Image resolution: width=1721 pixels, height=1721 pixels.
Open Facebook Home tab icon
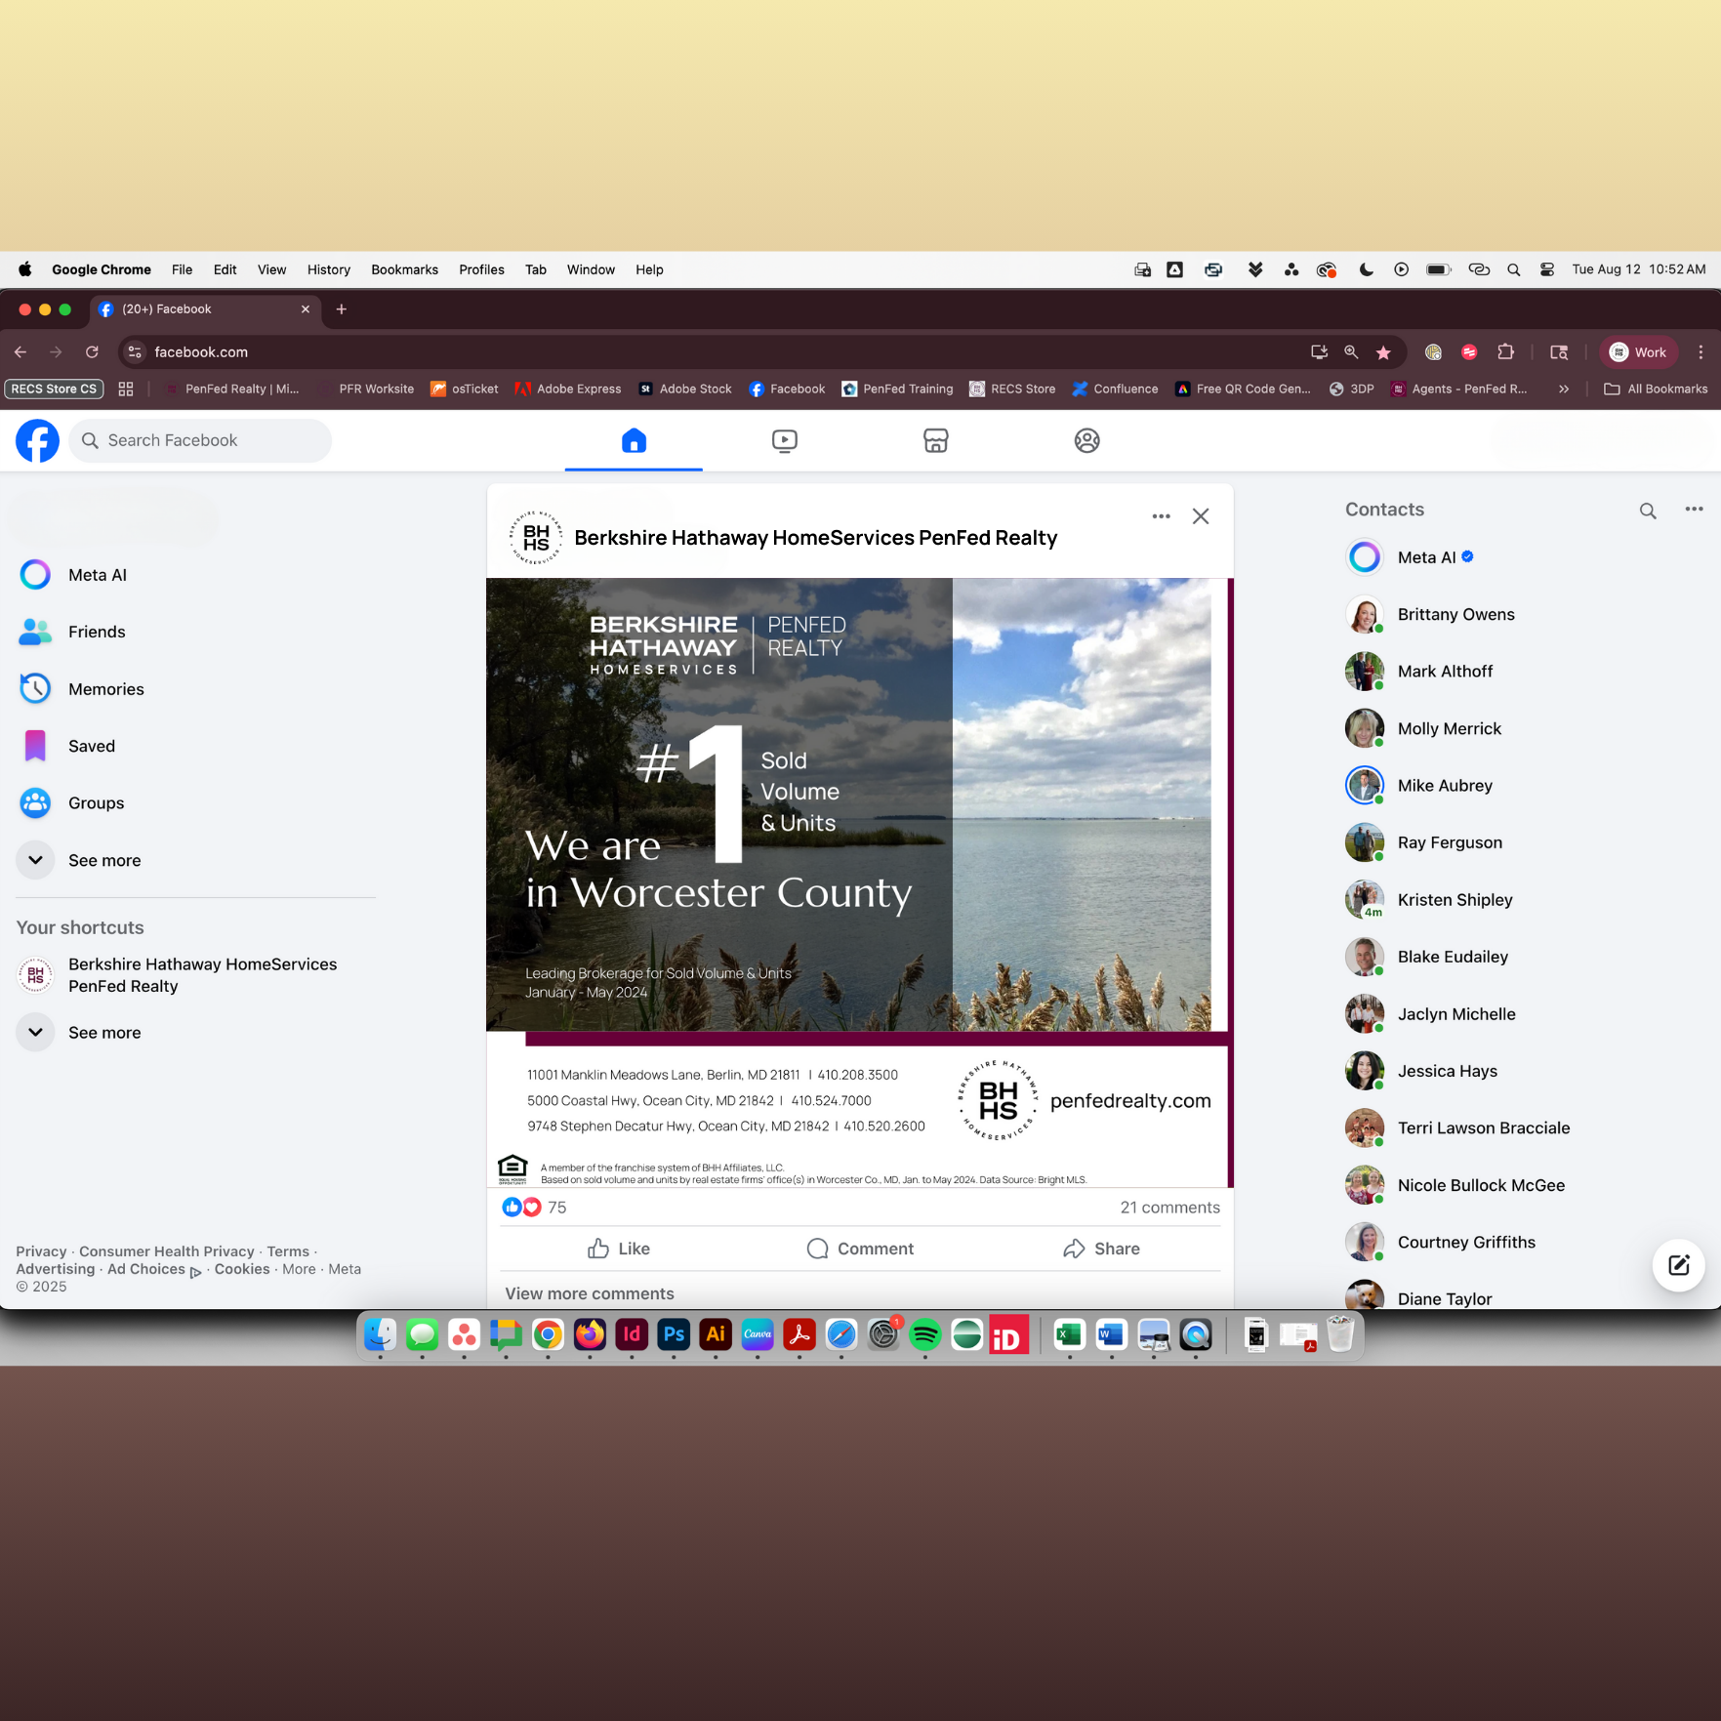[634, 441]
